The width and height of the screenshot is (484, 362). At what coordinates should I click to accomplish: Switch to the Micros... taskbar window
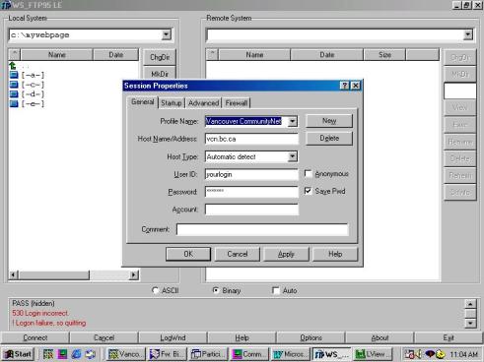pos(290,354)
